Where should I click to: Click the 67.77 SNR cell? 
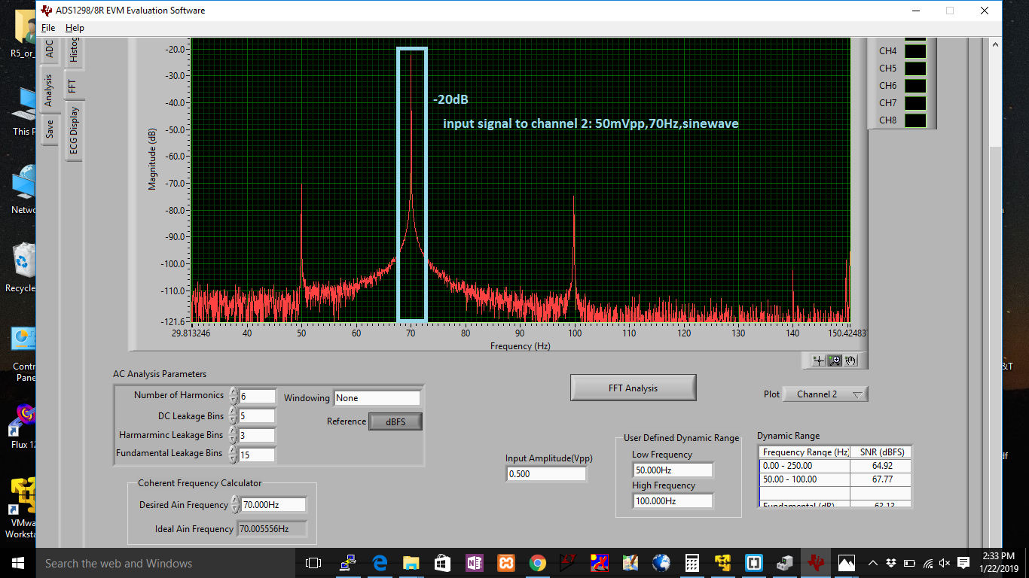881,479
